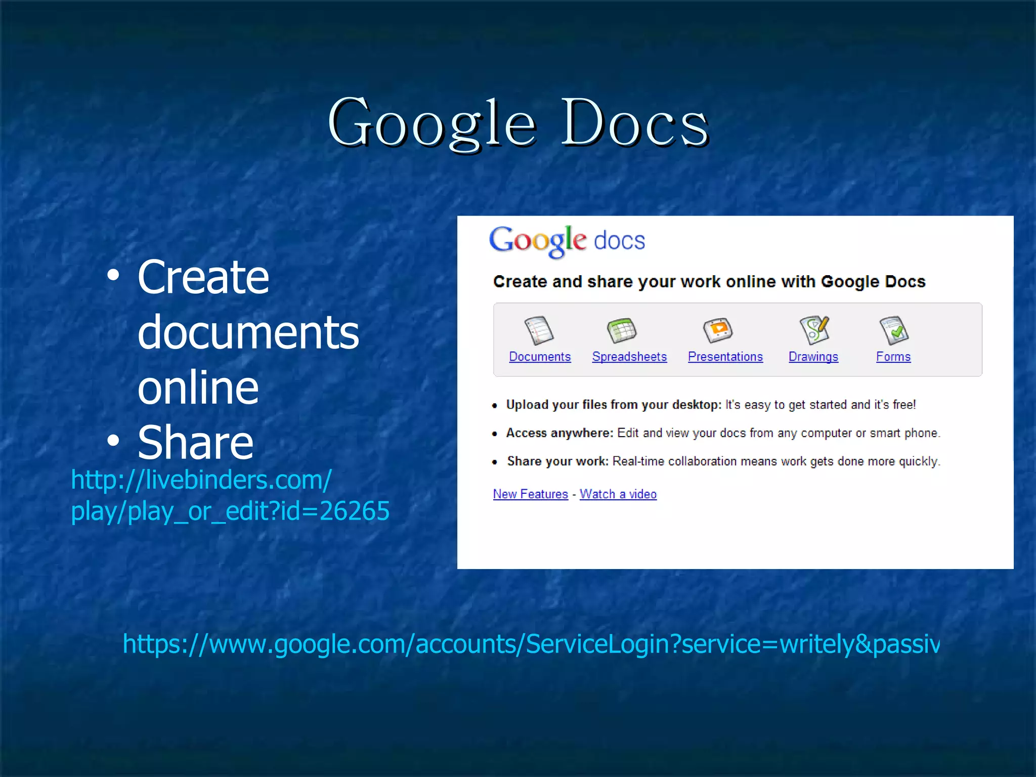Click the Forms checkmark icon
This screenshot has height=777, width=1036.
click(894, 330)
